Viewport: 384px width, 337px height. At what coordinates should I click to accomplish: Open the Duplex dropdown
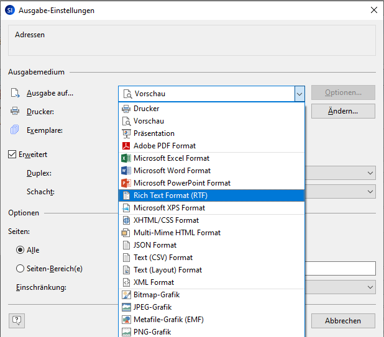pos(370,173)
